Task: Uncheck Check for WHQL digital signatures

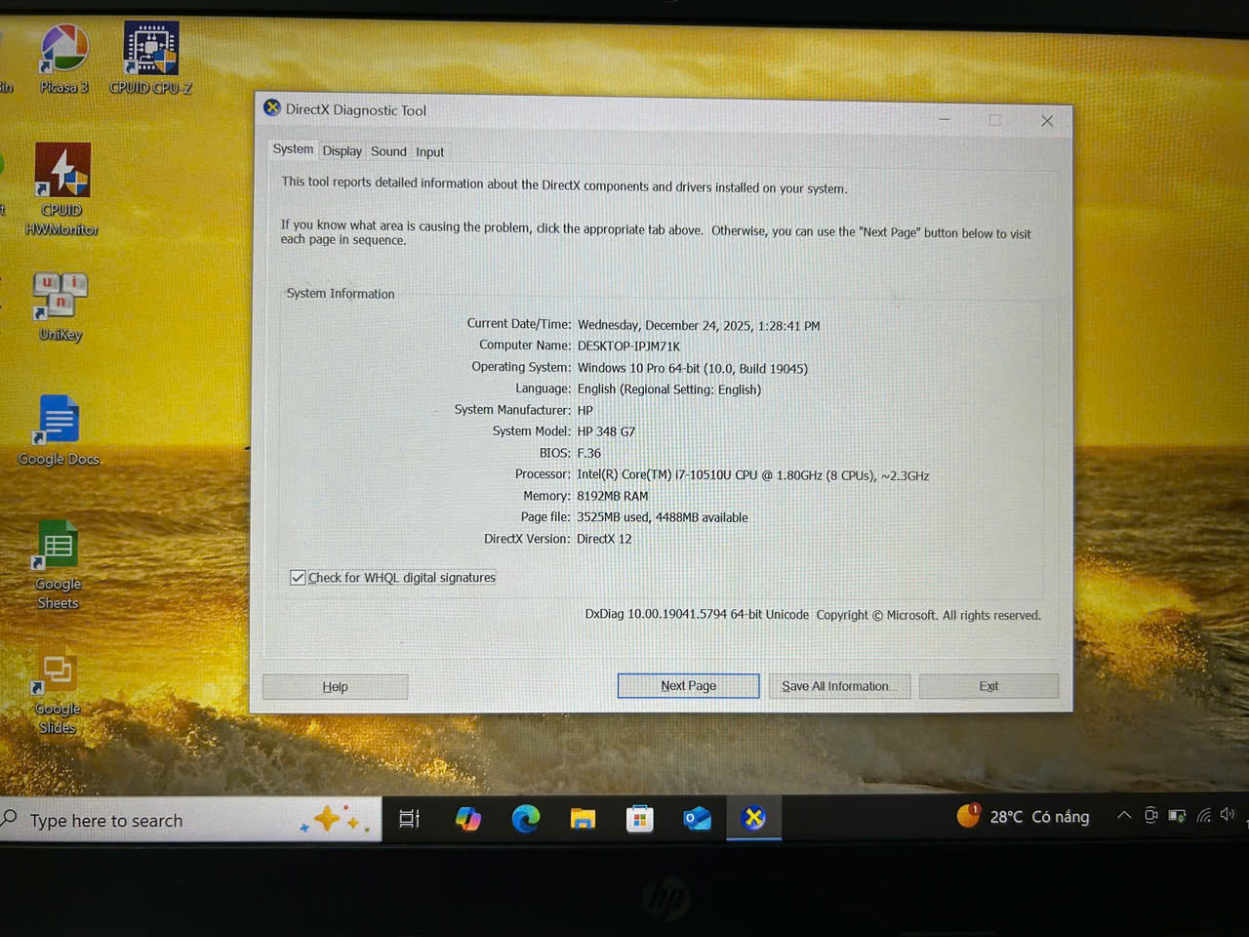Action: 298,578
